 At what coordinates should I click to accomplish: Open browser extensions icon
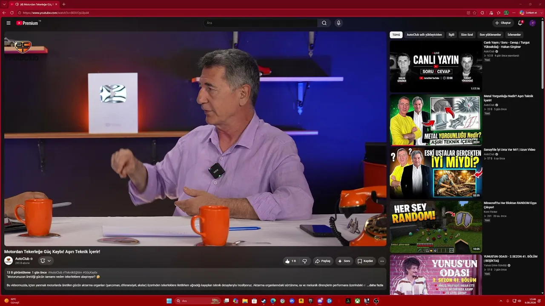tap(482, 13)
